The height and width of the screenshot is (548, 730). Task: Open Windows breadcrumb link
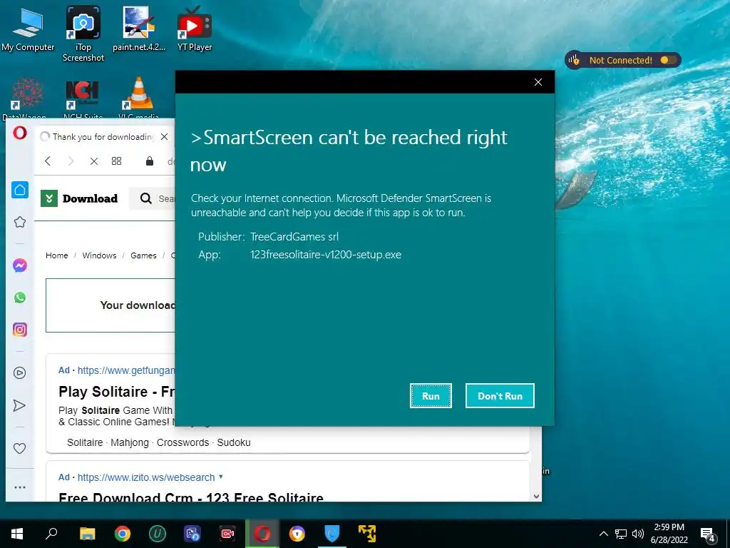(x=99, y=255)
